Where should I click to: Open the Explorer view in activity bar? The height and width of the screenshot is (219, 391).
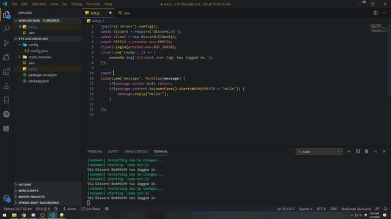tap(6, 15)
